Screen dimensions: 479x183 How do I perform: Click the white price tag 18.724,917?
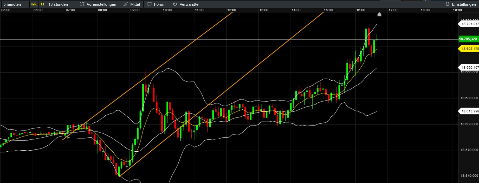click(x=469, y=24)
